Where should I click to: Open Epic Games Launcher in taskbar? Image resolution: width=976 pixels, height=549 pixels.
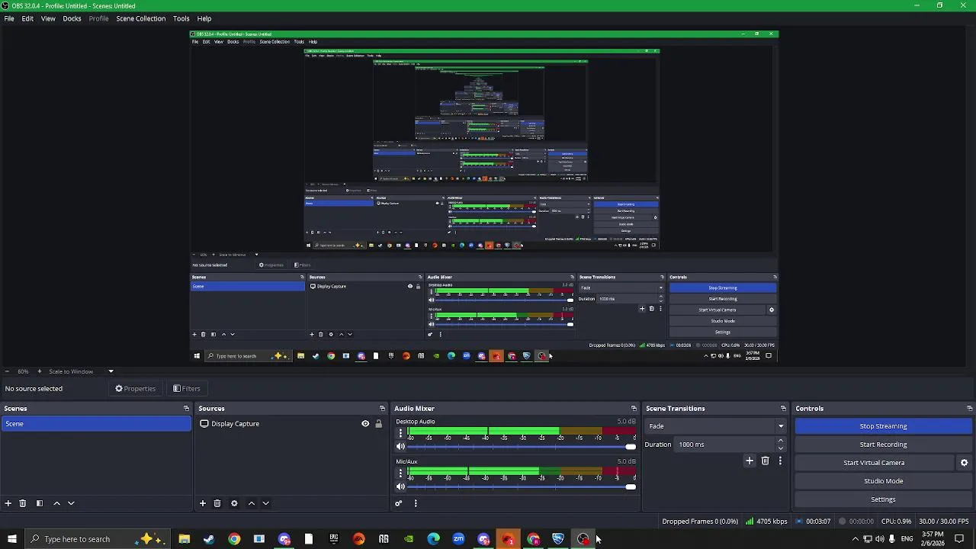click(x=333, y=539)
